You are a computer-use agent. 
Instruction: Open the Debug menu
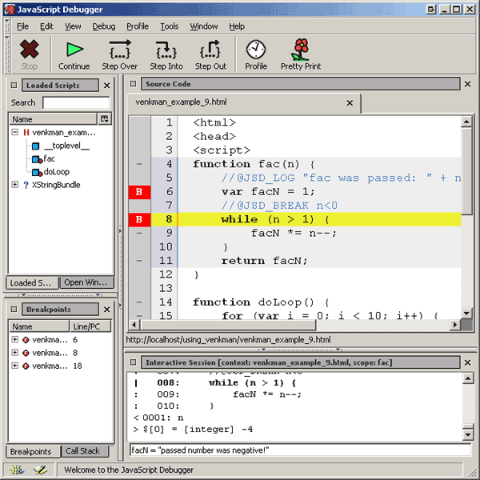[104, 26]
